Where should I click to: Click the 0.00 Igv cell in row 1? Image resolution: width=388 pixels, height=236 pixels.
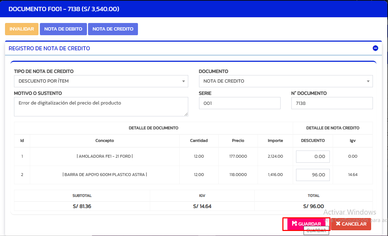pos(353,156)
